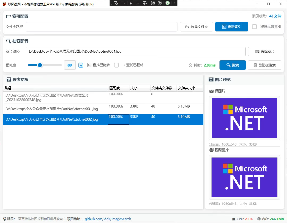Click the green checkmark icon in top toolbar

[x=167, y=3]
